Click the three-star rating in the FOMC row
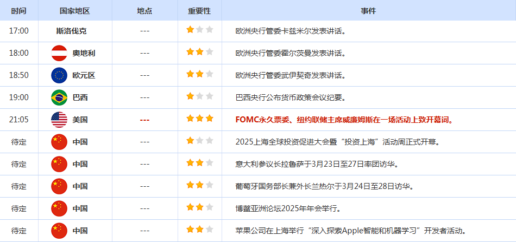 199,119
